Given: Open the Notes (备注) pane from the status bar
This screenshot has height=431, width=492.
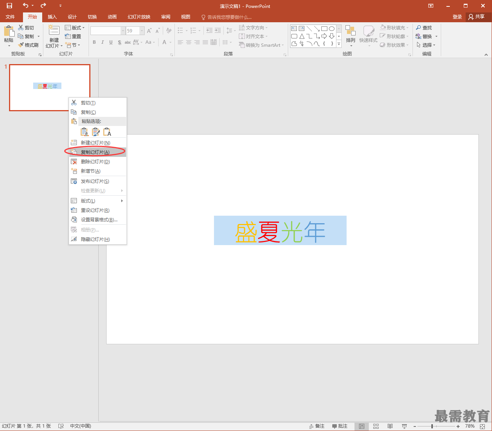Looking at the screenshot, I should point(316,426).
